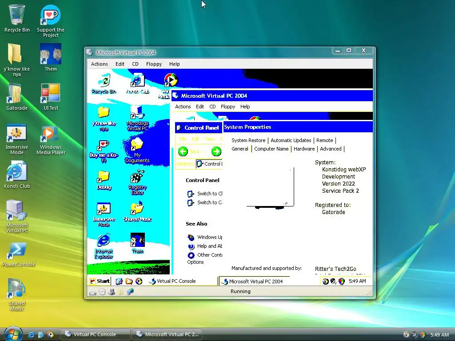Open Recycle Bin inside the virtual machine
The width and height of the screenshot is (455, 341).
[104, 83]
